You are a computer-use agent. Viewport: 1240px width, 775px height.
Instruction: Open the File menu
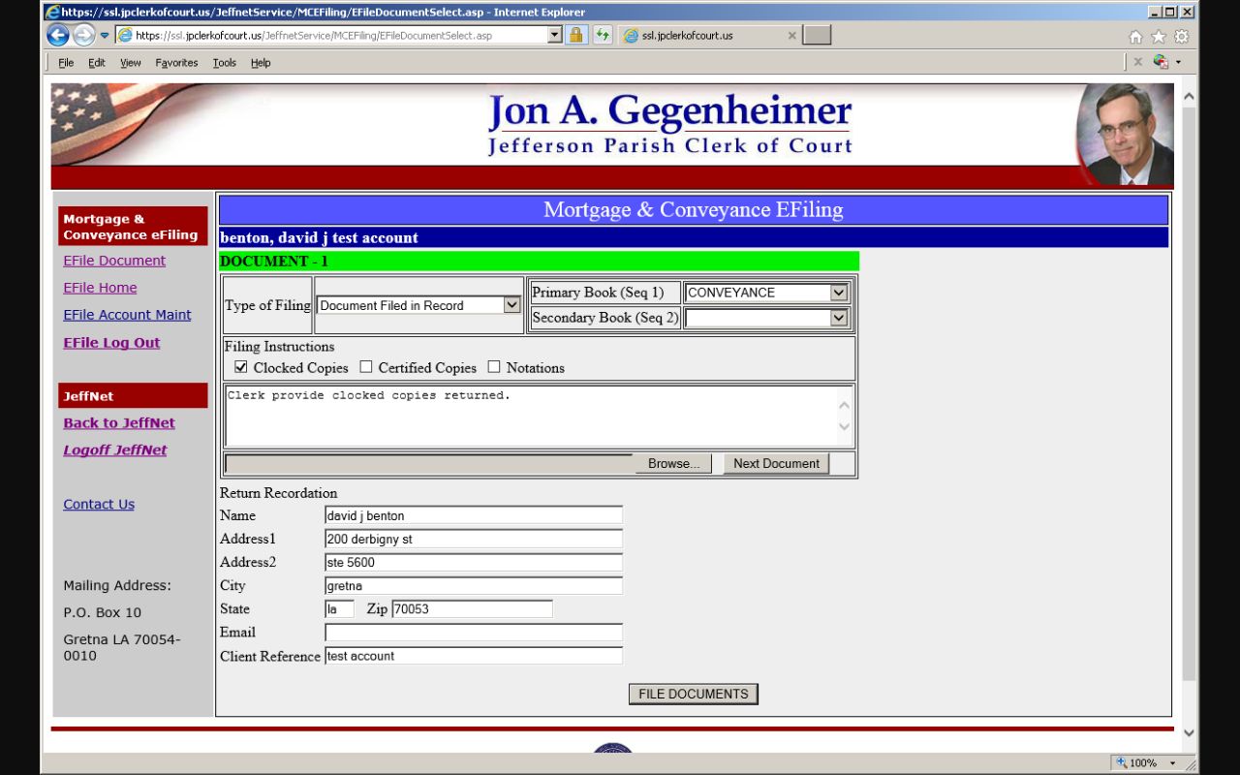[x=66, y=63]
